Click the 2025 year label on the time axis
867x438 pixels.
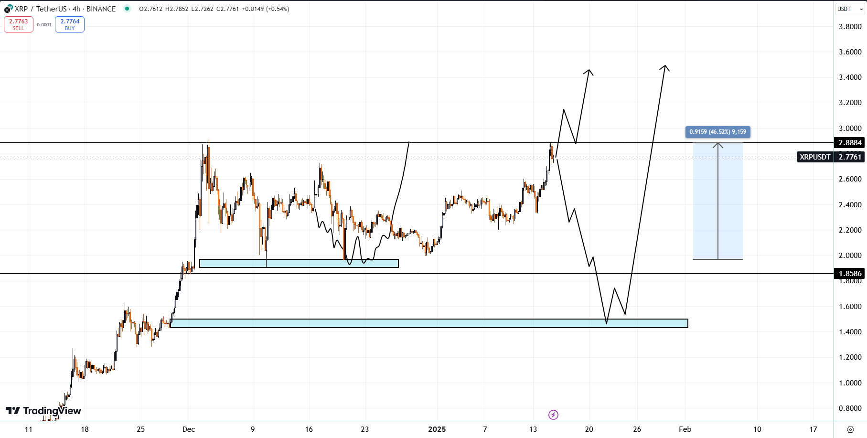coord(437,429)
